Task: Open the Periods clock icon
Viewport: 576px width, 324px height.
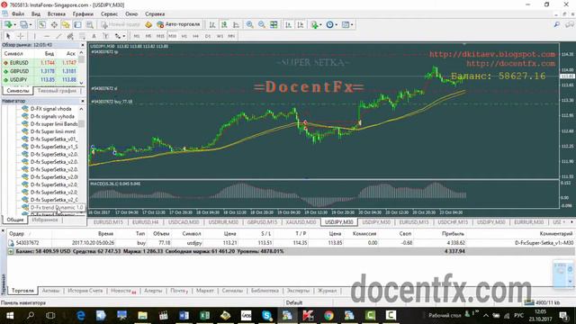Action: click(x=329, y=24)
